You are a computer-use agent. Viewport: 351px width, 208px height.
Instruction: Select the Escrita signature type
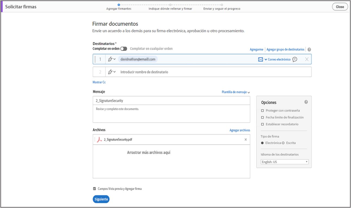(283, 143)
